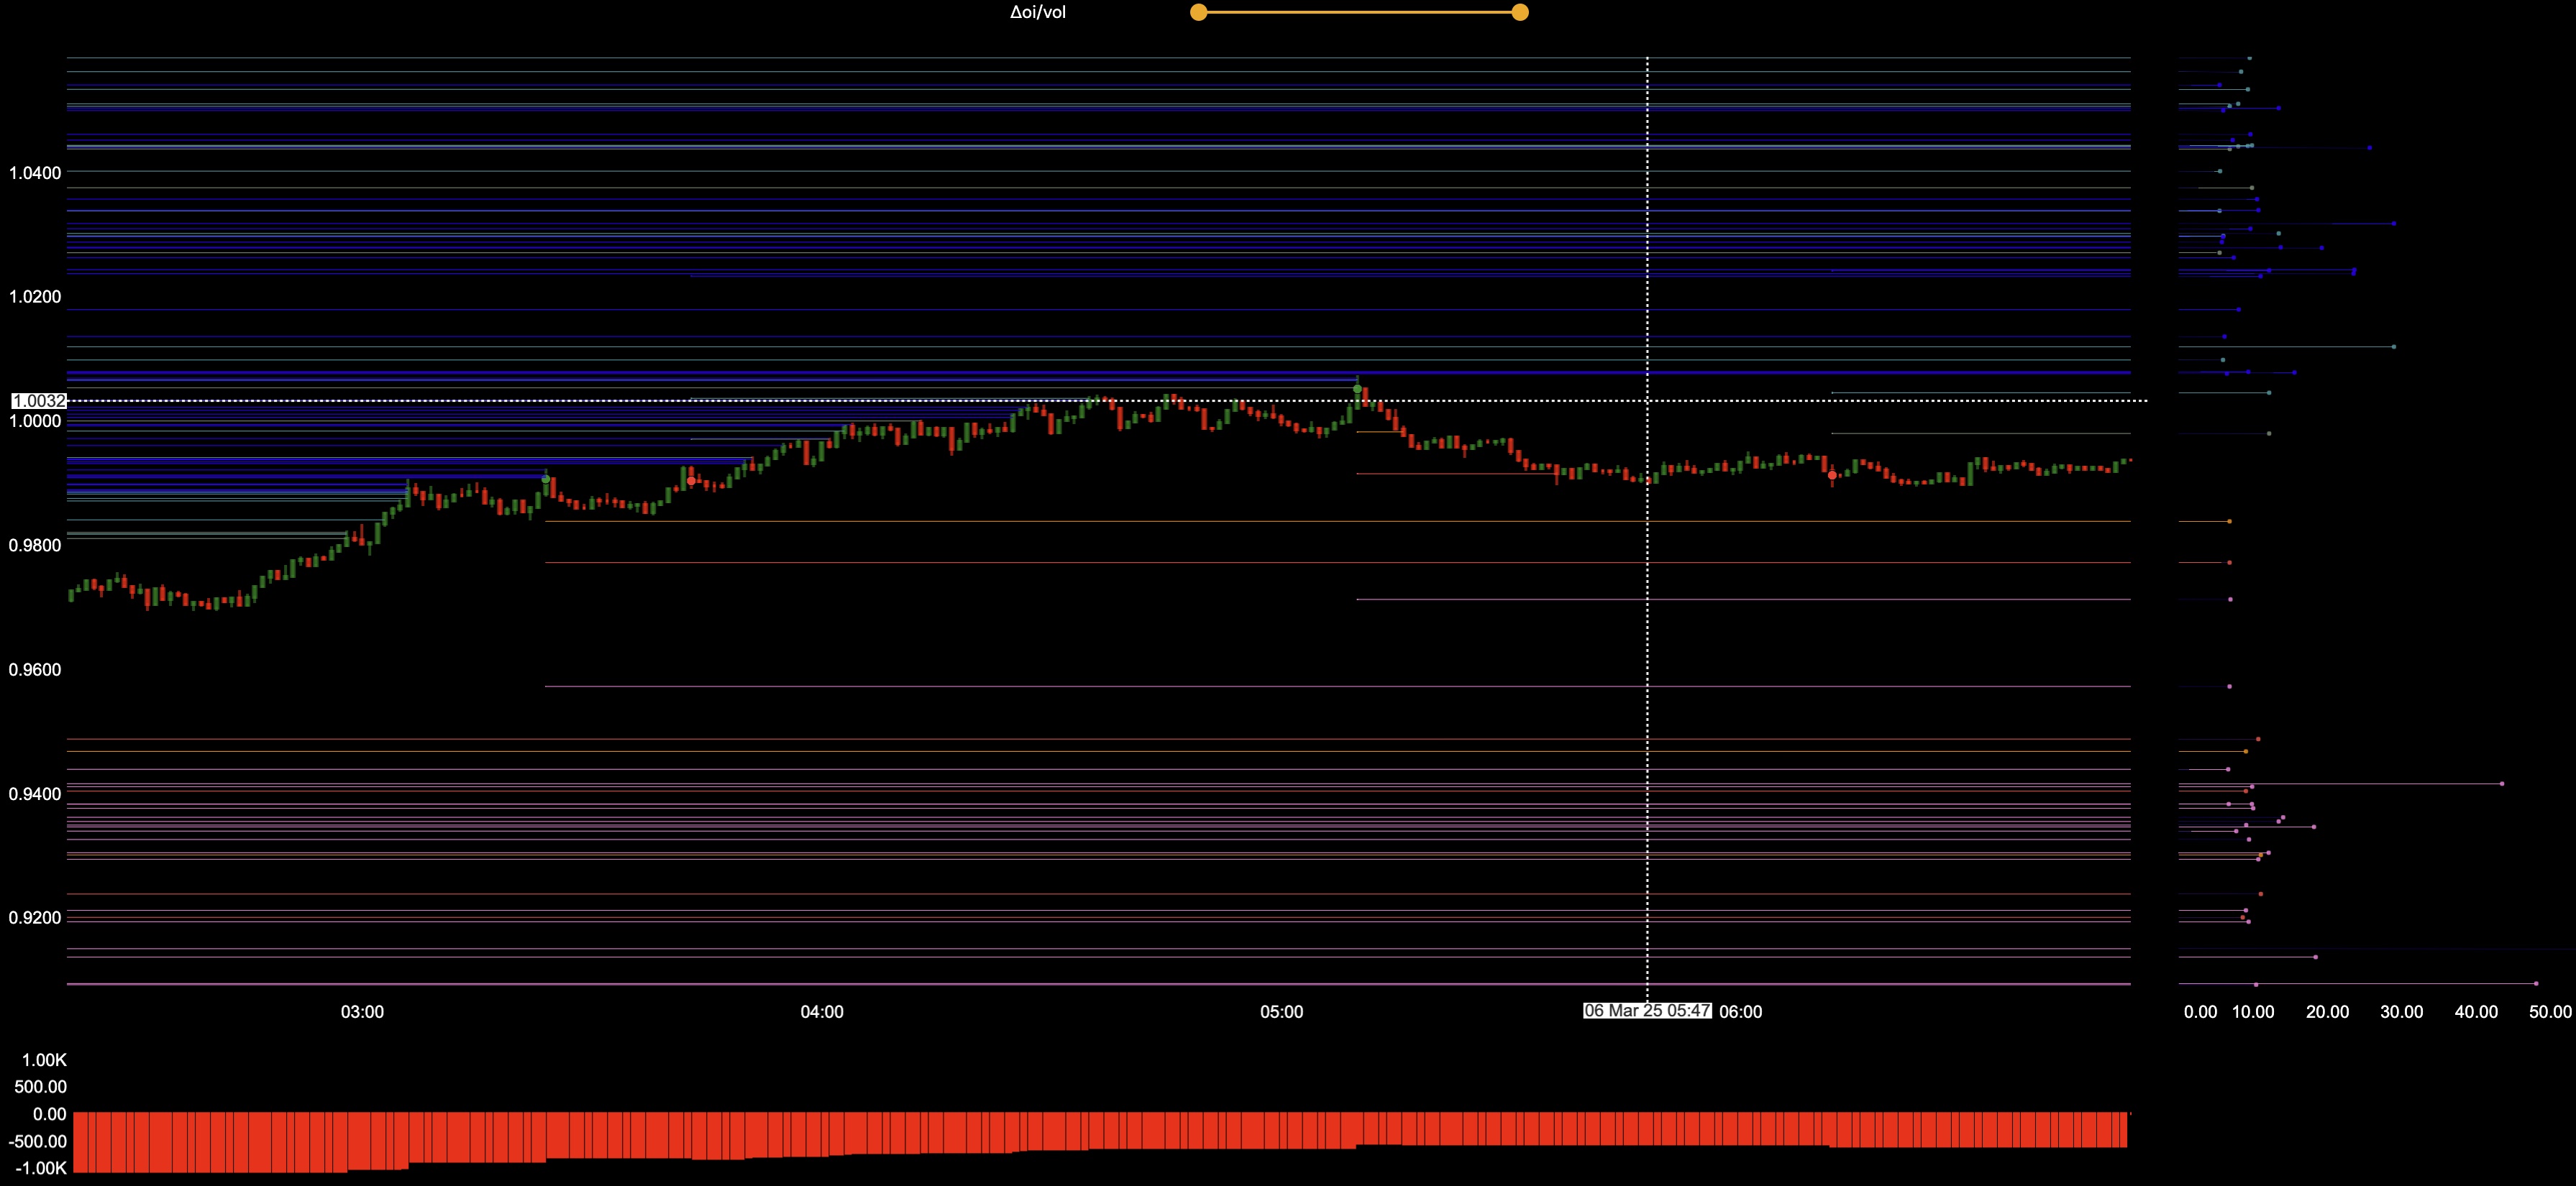Click the 20.00 label on the histogram axis

click(x=2327, y=1011)
